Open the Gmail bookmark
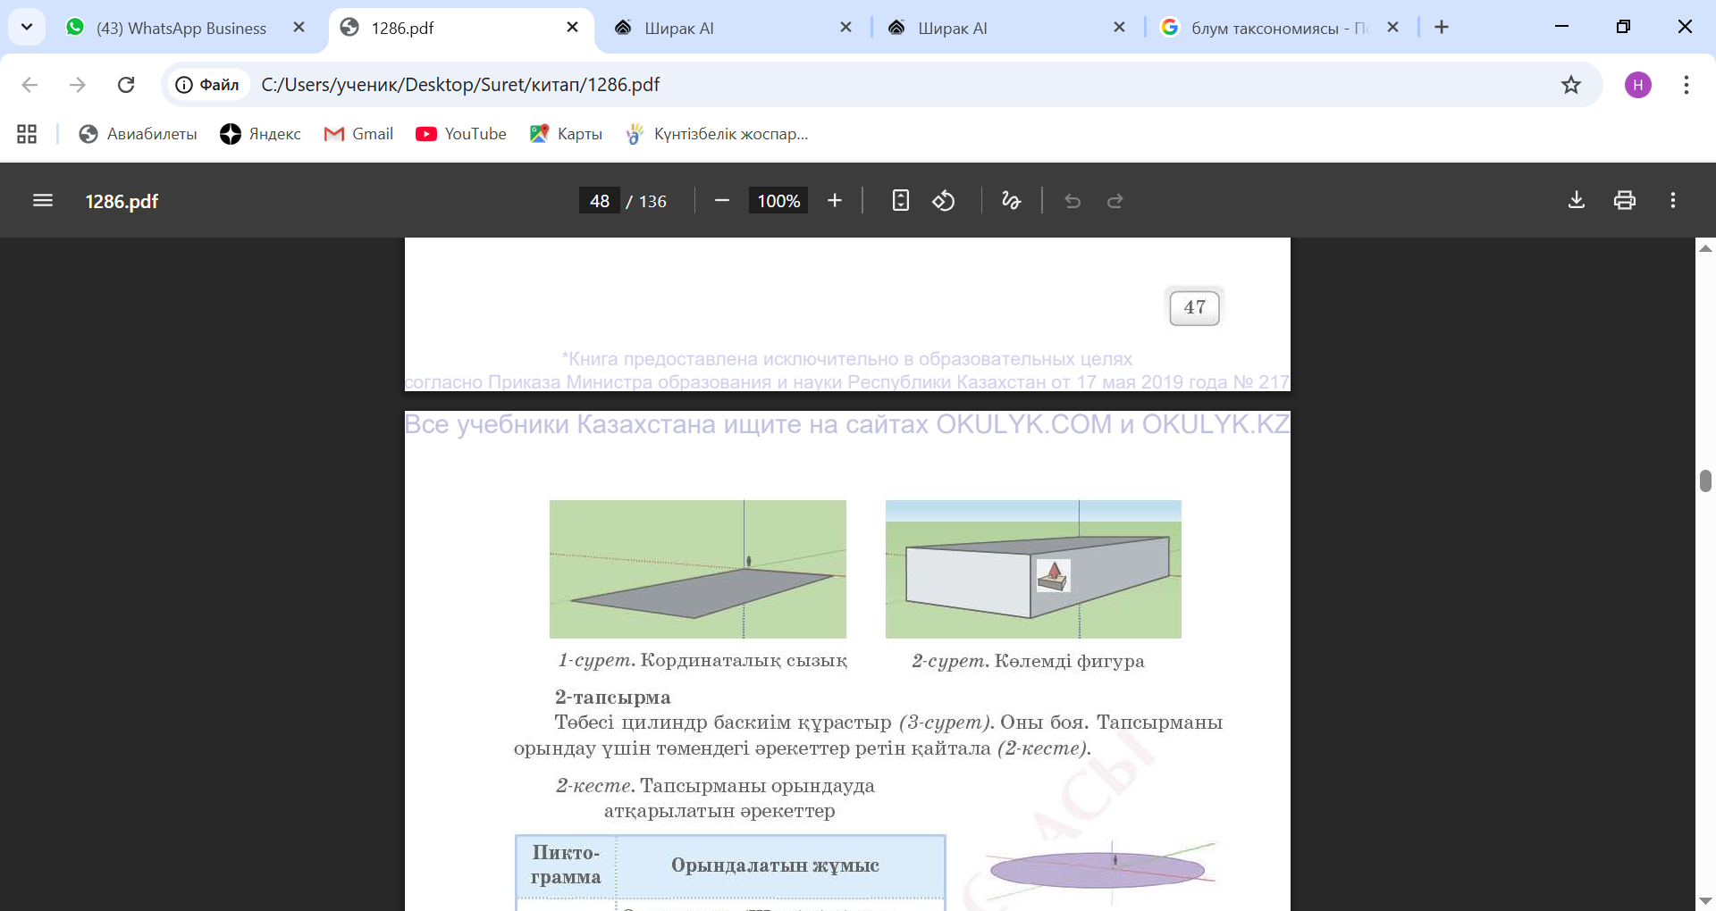The image size is (1716, 911). (359, 134)
